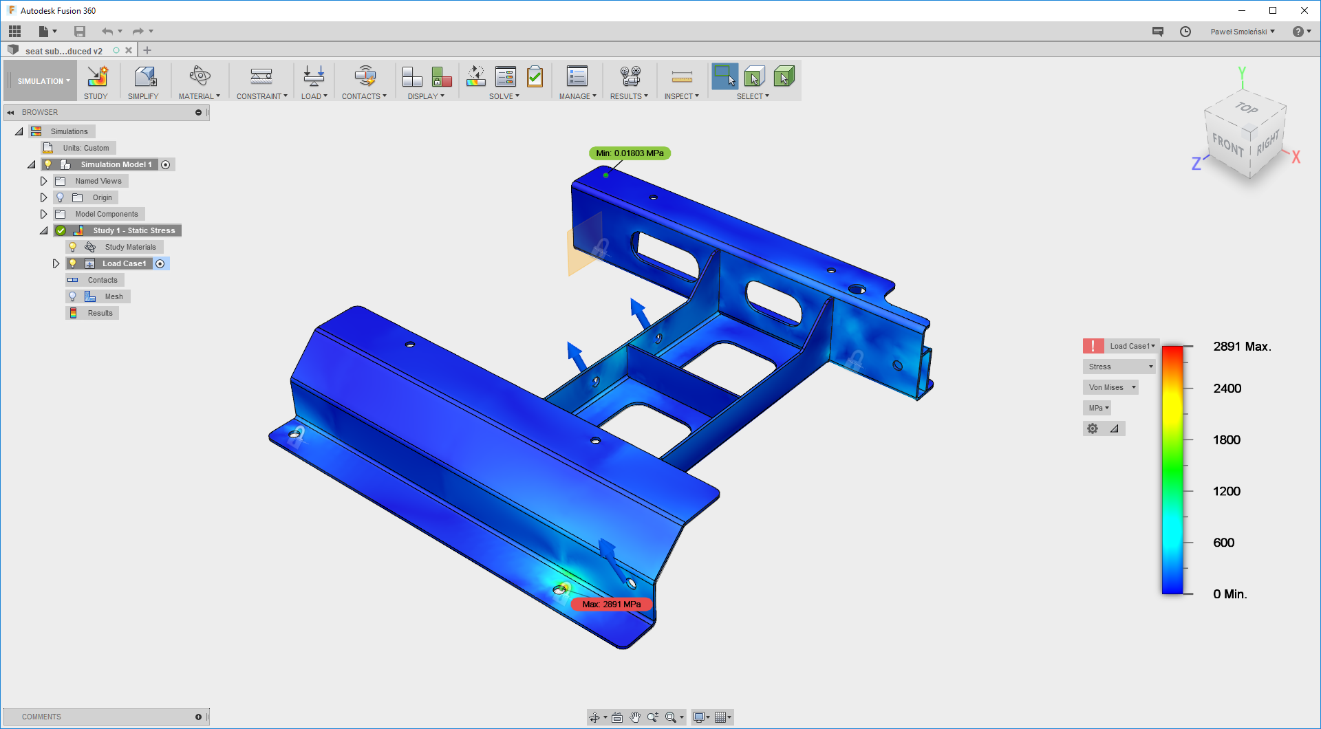This screenshot has width=1321, height=729.
Task: Open the SIMULATION workspace switcher button
Action: (41, 81)
